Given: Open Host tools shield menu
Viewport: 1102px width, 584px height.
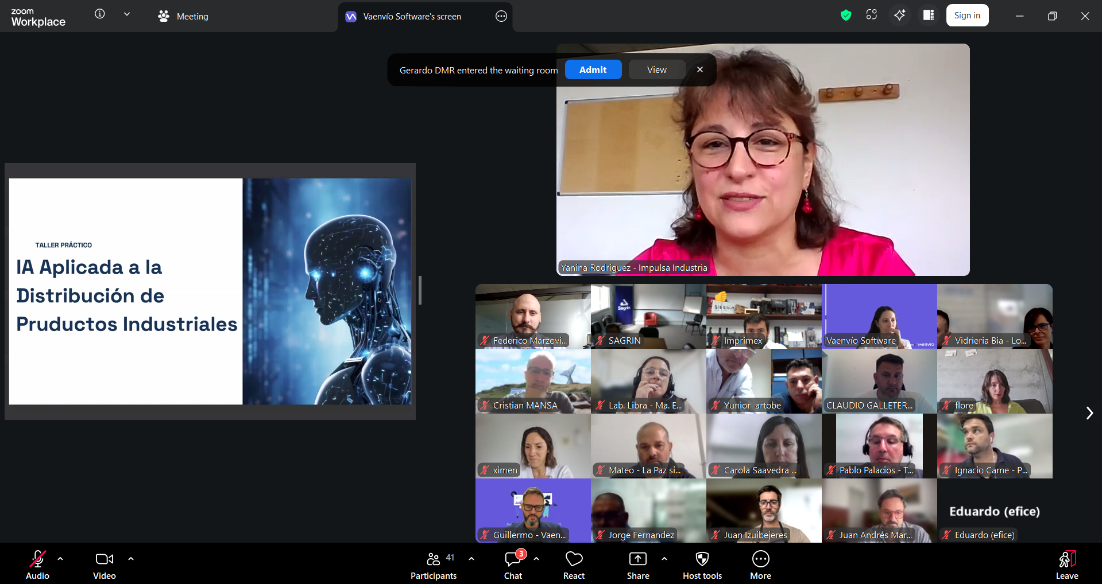Looking at the screenshot, I should point(702,565).
